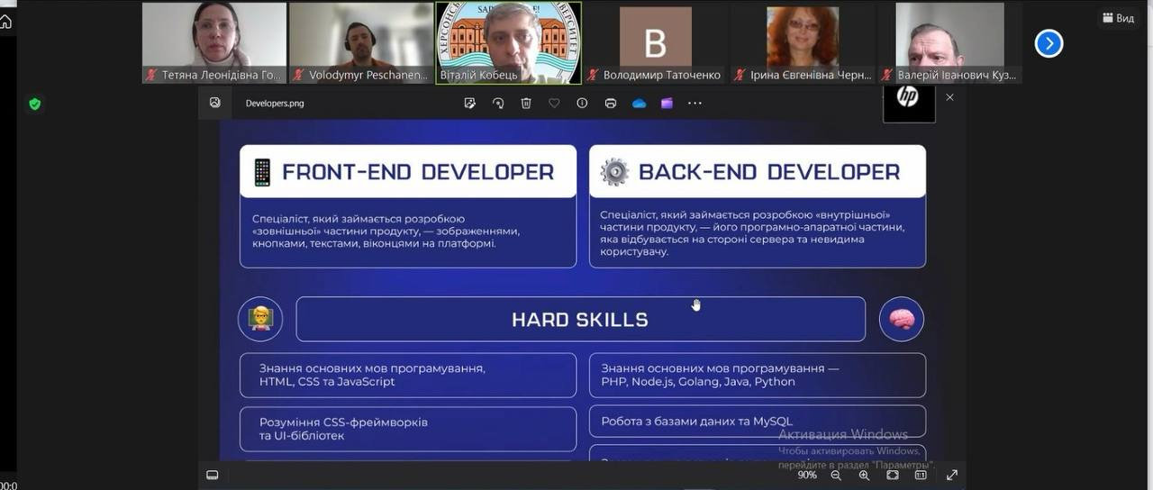
Task: Click the green shield security icon
Action: click(34, 104)
